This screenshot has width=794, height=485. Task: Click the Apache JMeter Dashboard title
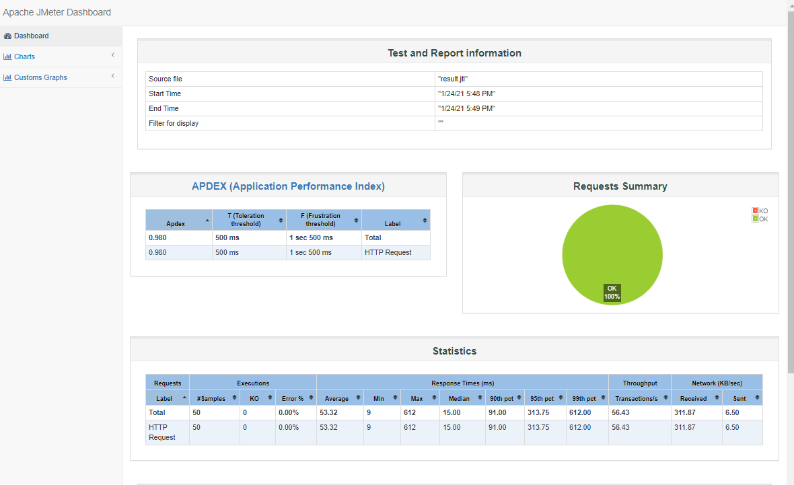[57, 12]
